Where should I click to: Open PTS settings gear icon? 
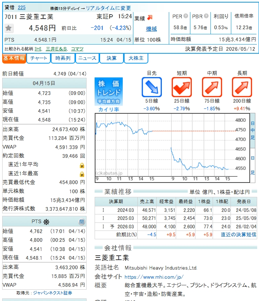[46, 222]
